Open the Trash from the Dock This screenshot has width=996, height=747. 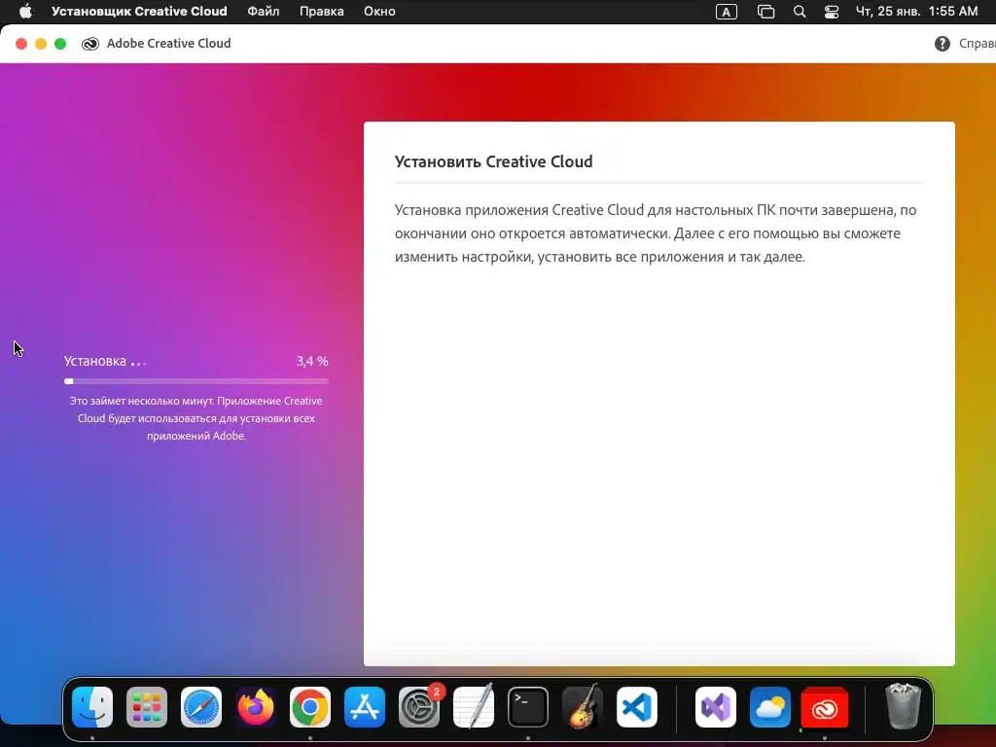pyautogui.click(x=903, y=706)
